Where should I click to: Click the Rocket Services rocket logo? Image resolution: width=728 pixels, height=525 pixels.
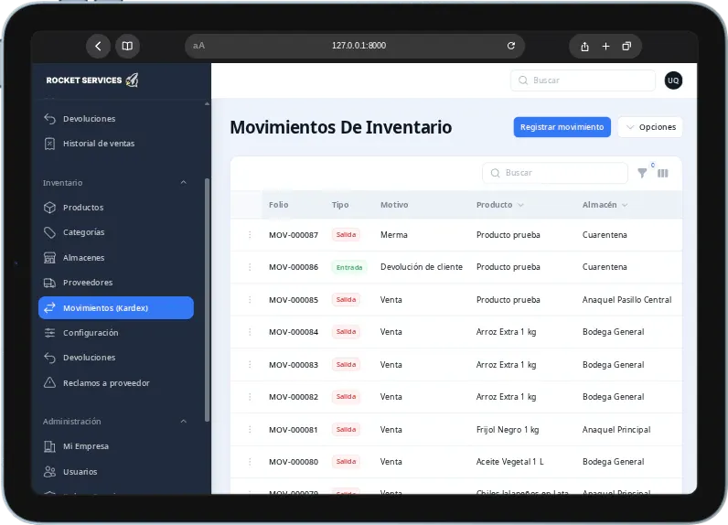(x=133, y=80)
